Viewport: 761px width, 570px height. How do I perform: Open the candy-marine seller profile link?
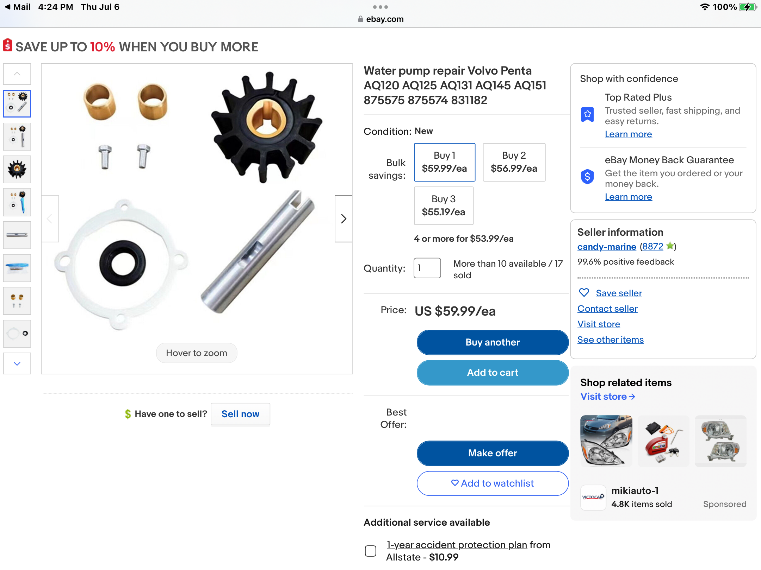(x=607, y=247)
